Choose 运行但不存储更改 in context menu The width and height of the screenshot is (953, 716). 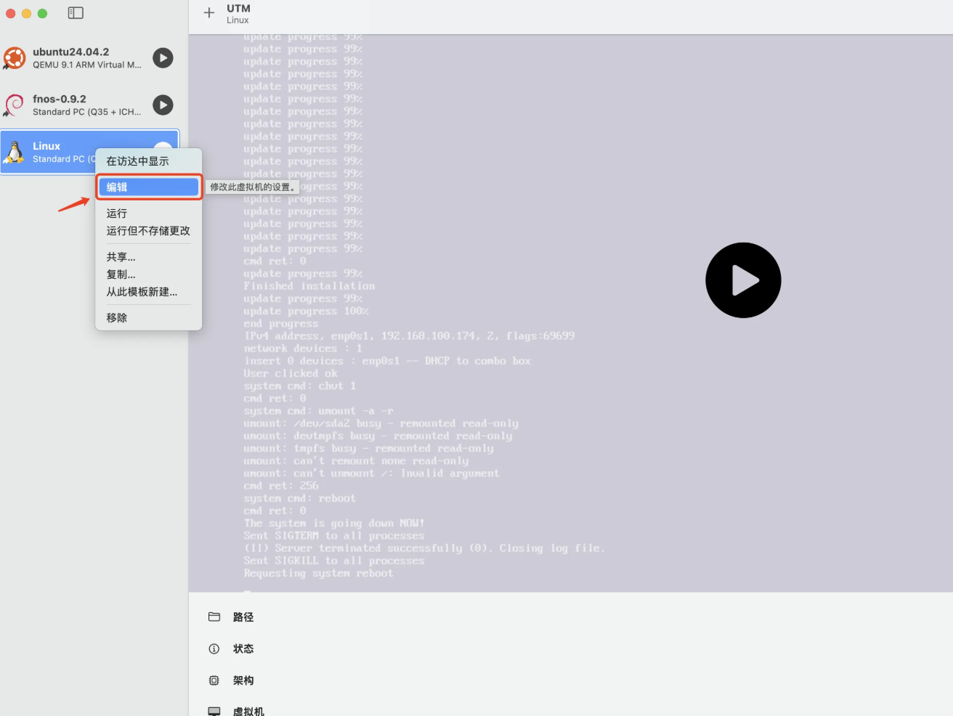coord(148,231)
